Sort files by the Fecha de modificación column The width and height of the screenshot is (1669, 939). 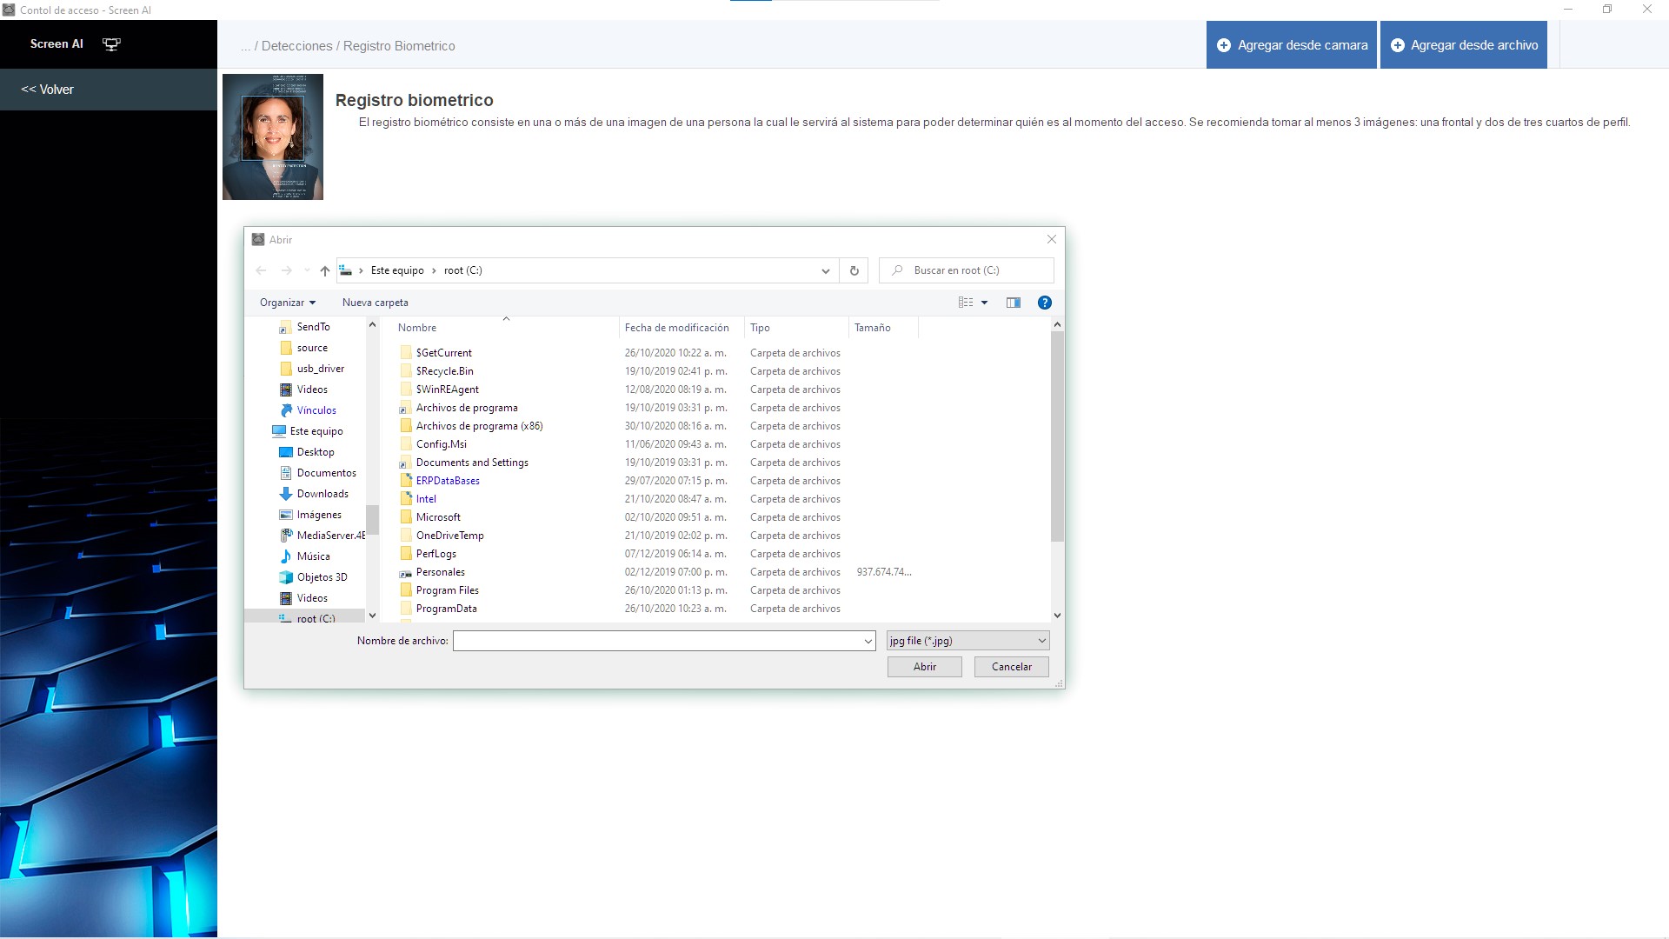pyautogui.click(x=676, y=328)
